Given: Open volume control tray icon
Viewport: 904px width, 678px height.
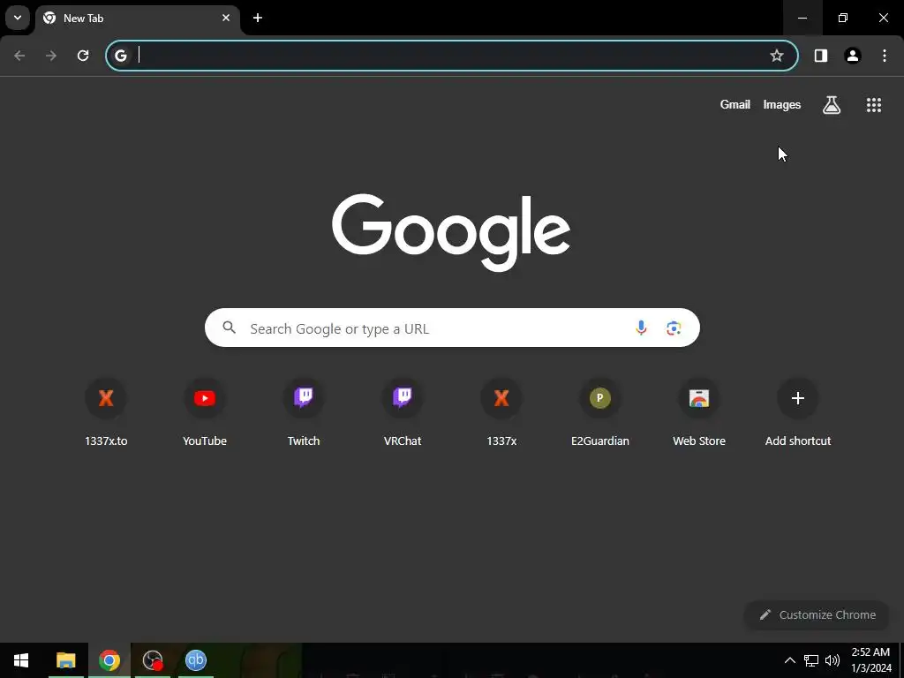Looking at the screenshot, I should [x=832, y=660].
